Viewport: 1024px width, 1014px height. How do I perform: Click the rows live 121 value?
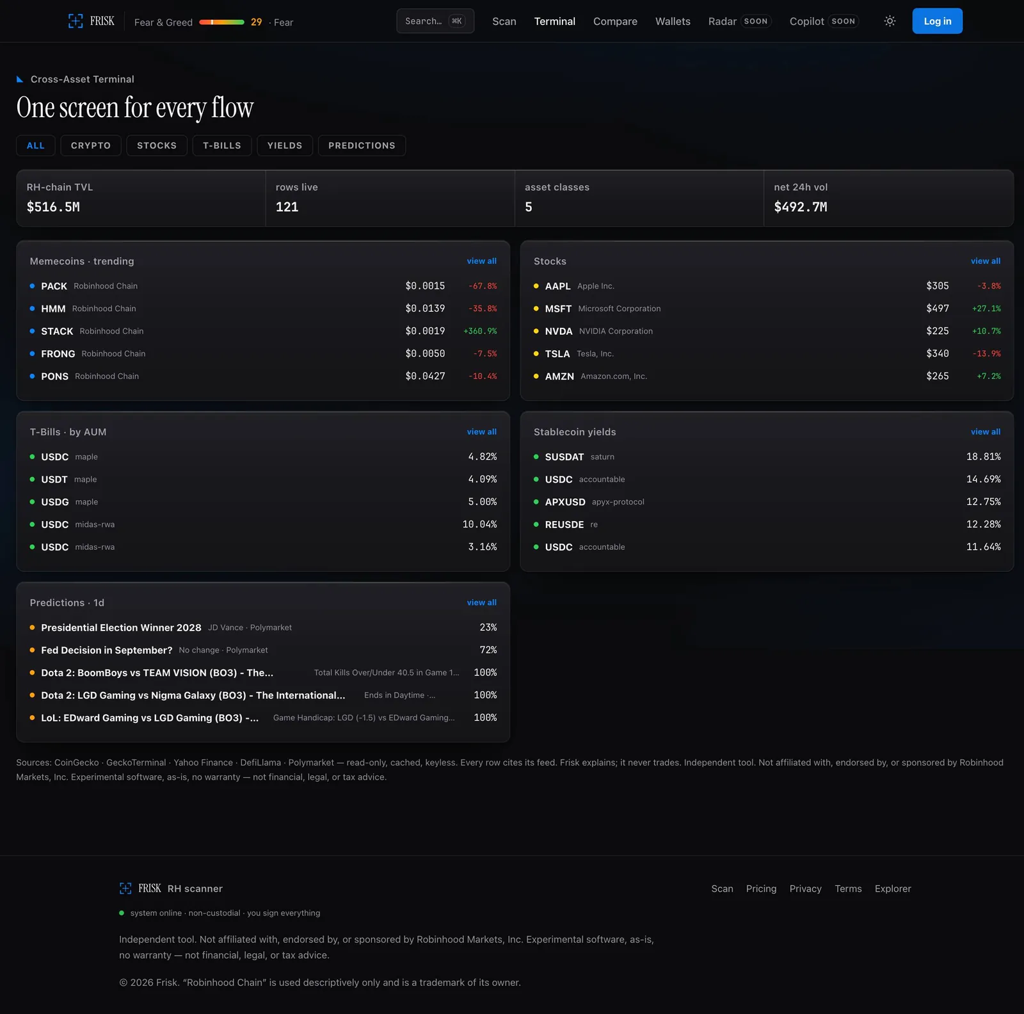click(287, 207)
